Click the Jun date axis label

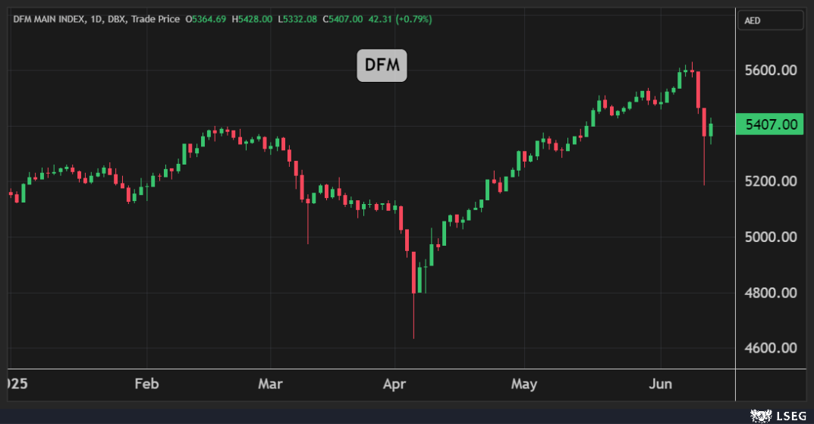click(660, 384)
